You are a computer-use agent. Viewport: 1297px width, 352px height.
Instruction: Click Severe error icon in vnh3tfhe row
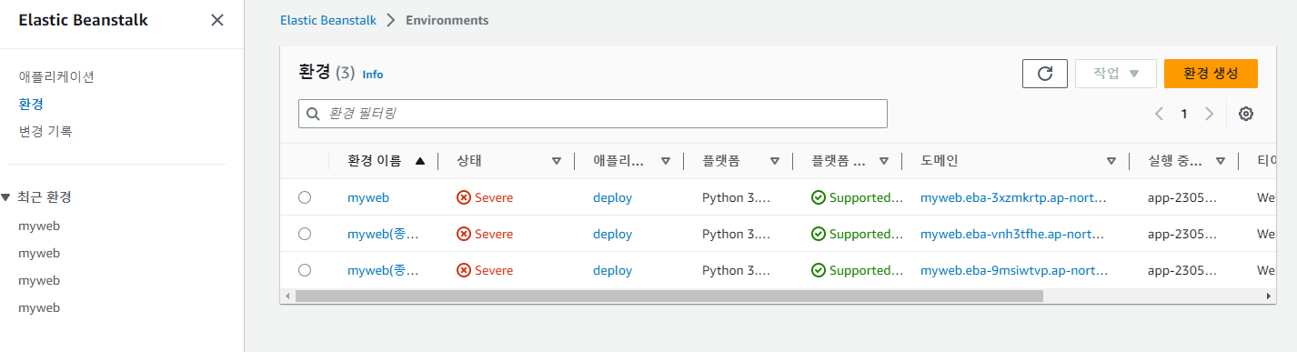point(464,234)
